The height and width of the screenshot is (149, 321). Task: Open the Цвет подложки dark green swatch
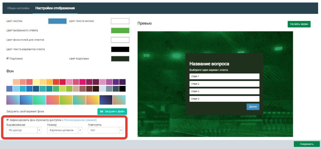tap(120, 59)
